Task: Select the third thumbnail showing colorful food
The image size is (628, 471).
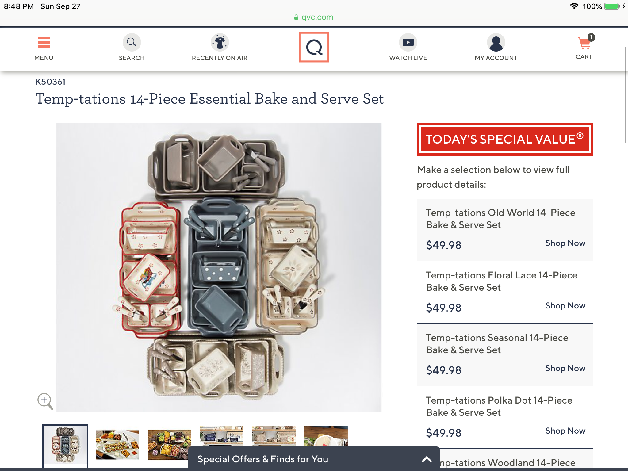Action: (169, 445)
